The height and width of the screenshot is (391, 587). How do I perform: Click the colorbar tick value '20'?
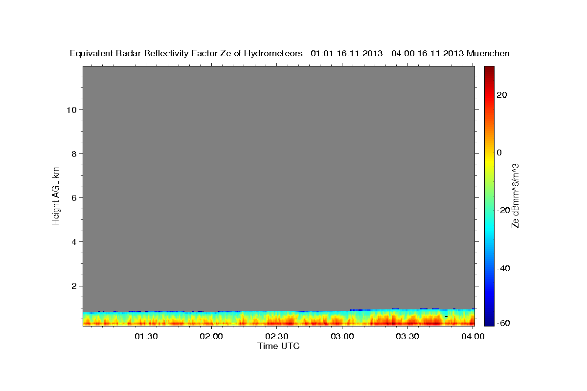[502, 95]
